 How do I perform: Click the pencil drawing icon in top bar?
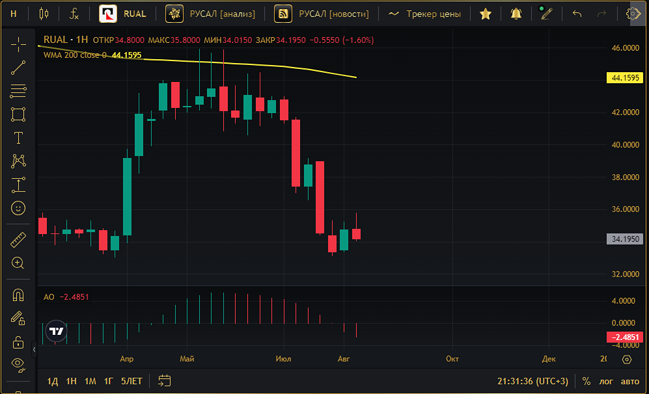pos(546,14)
